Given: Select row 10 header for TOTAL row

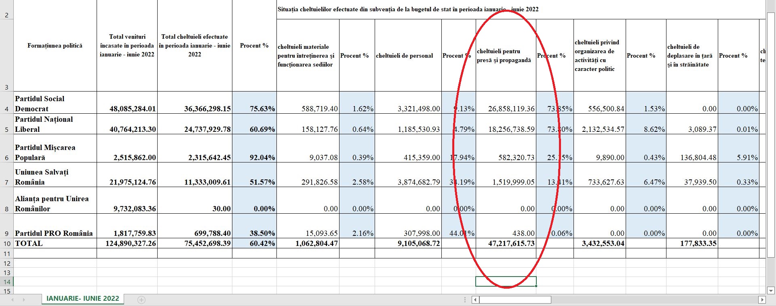Looking at the screenshot, I should 6,244.
